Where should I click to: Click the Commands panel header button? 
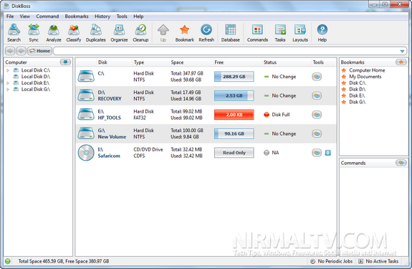[x=401, y=163]
